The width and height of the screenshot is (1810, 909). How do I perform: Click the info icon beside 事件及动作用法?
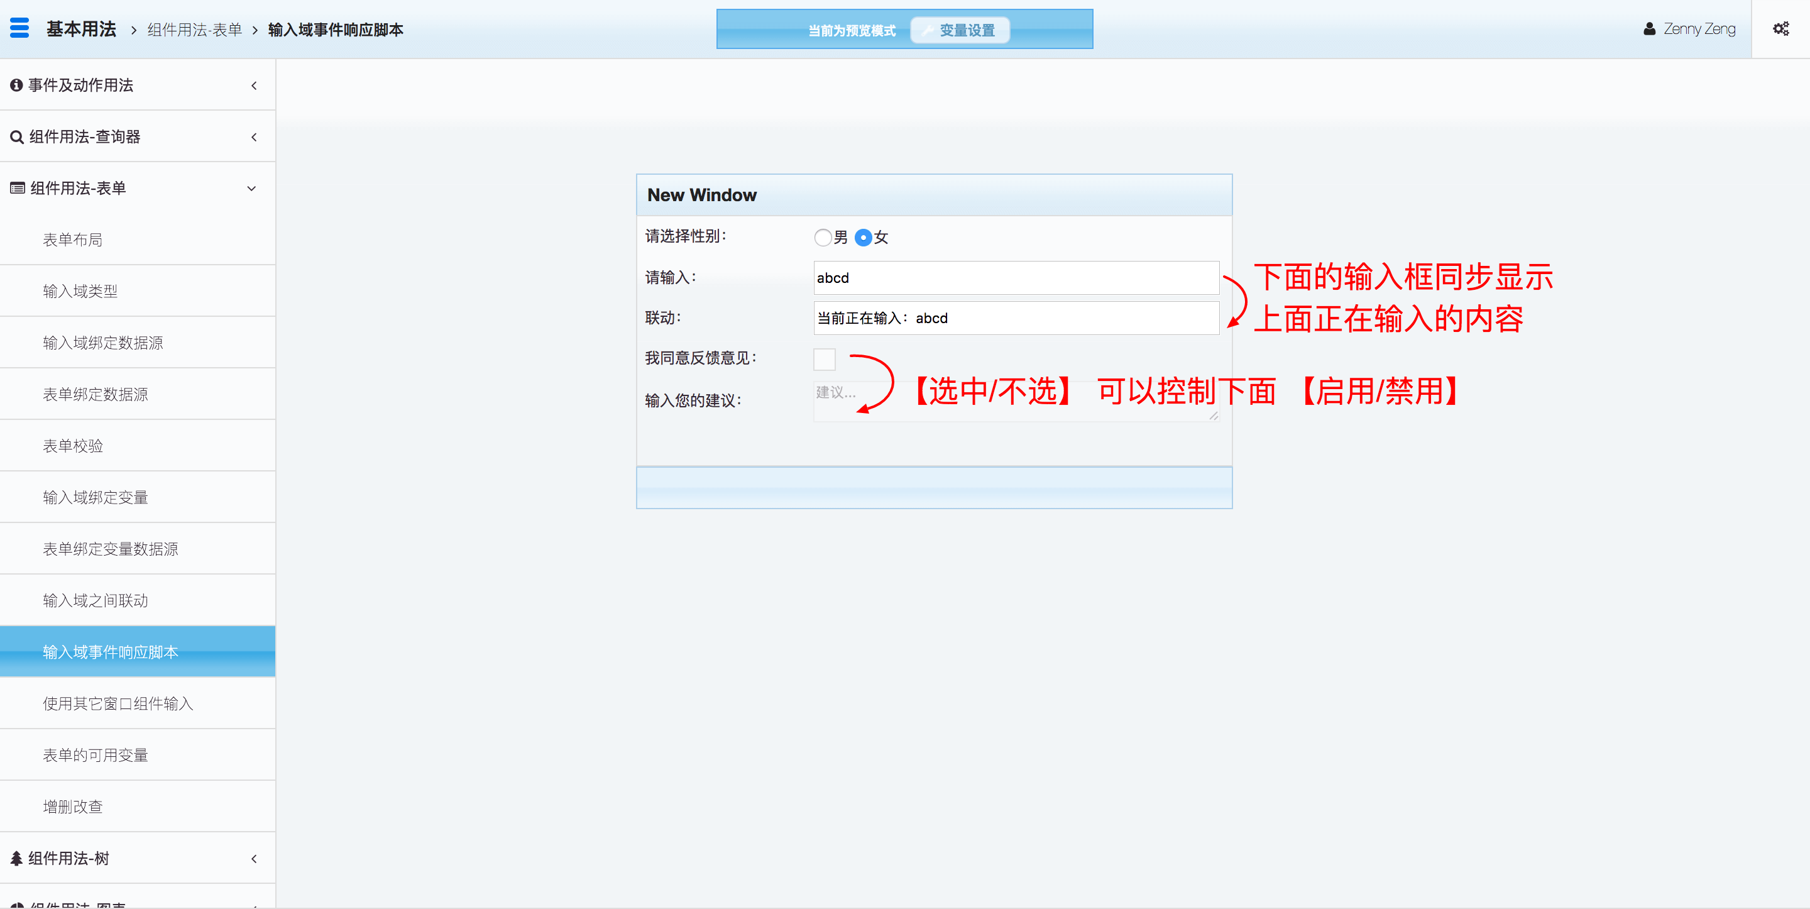16,85
